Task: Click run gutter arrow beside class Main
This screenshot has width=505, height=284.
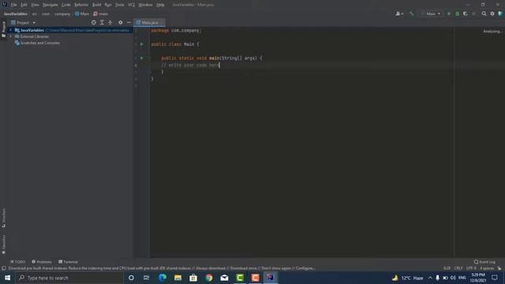Action: pos(141,44)
